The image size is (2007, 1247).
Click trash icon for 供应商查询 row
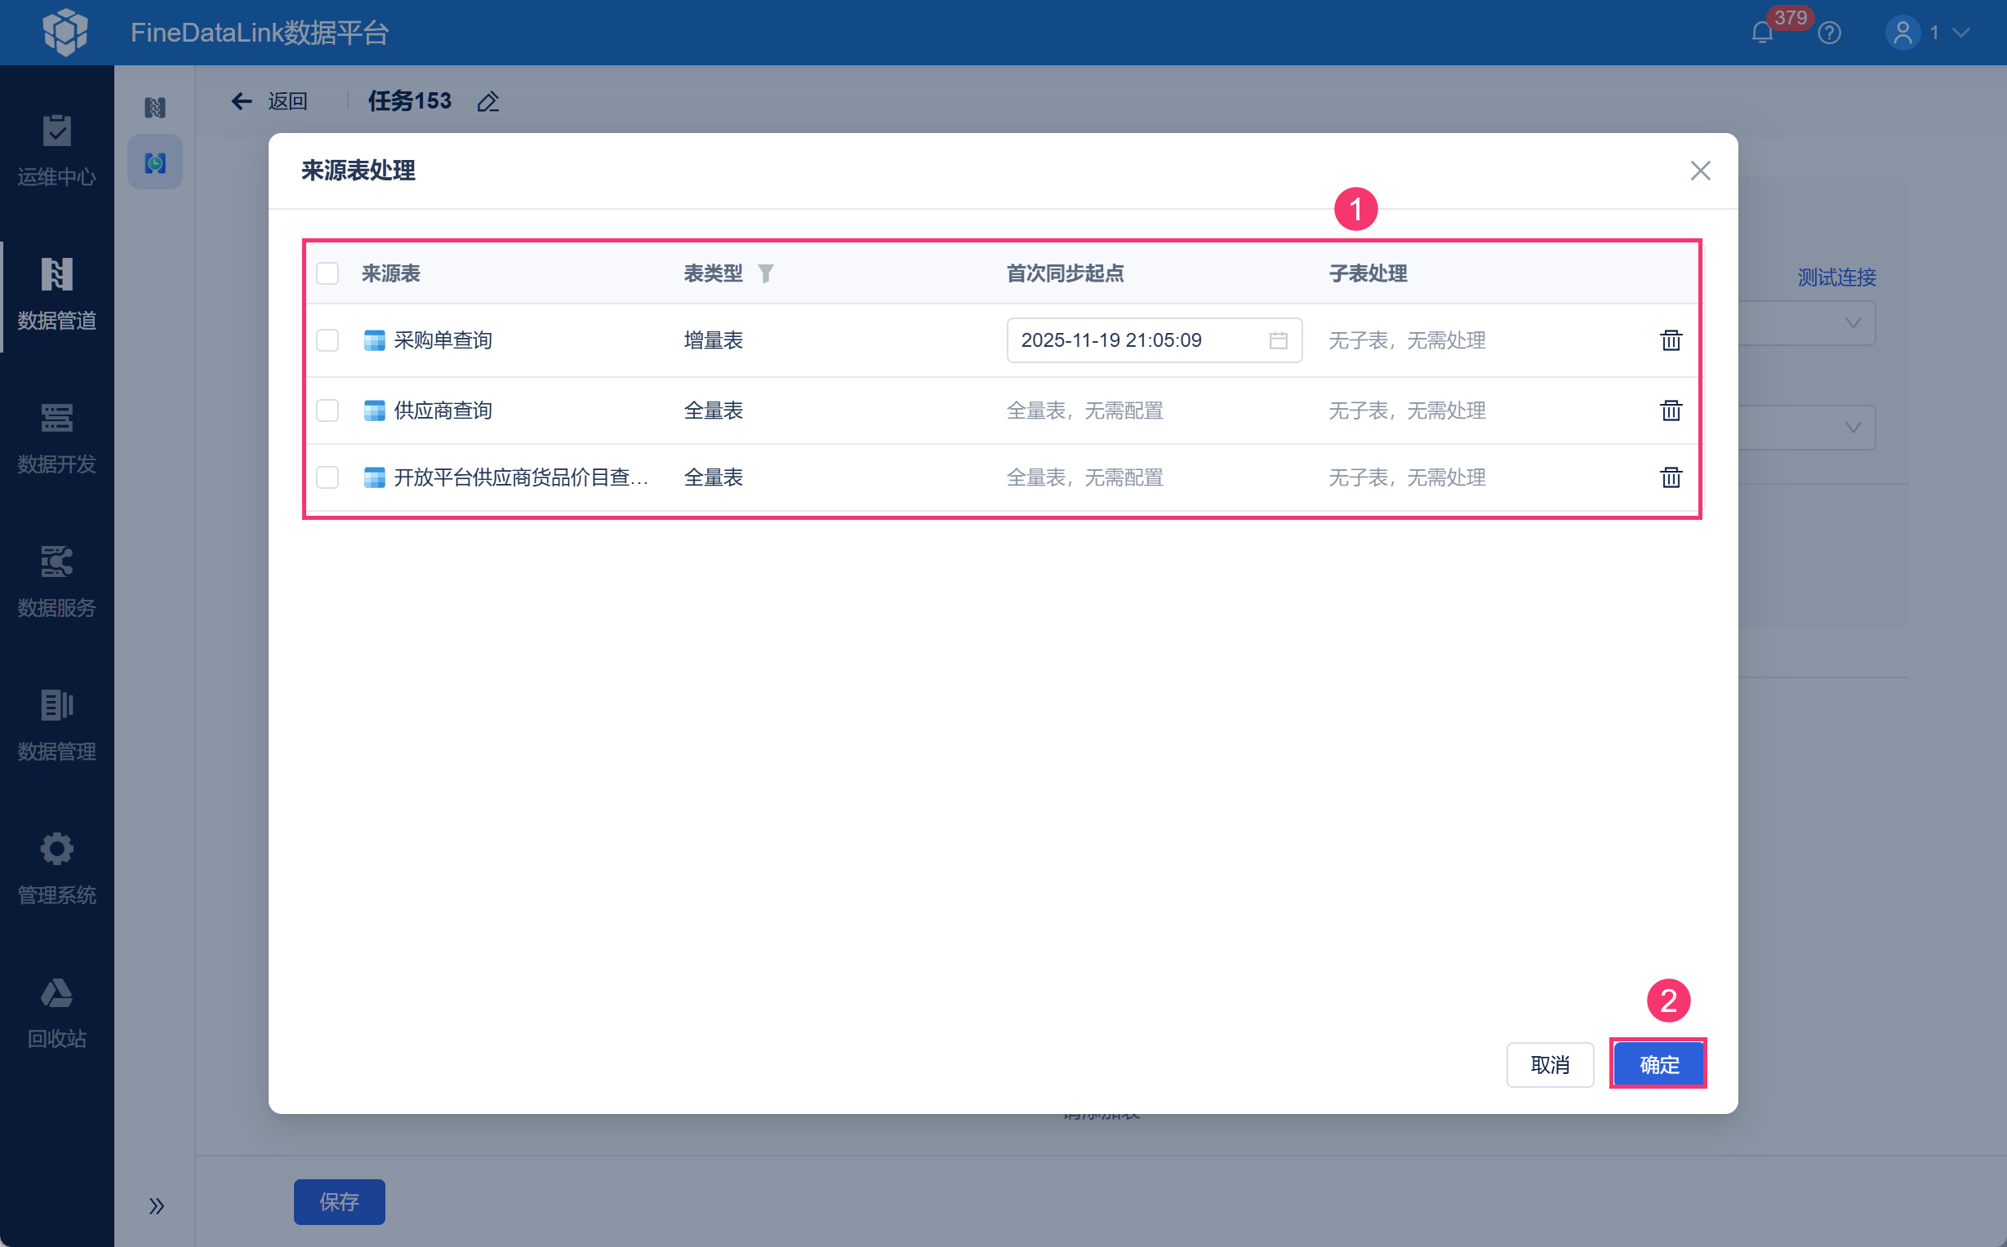coord(1671,410)
